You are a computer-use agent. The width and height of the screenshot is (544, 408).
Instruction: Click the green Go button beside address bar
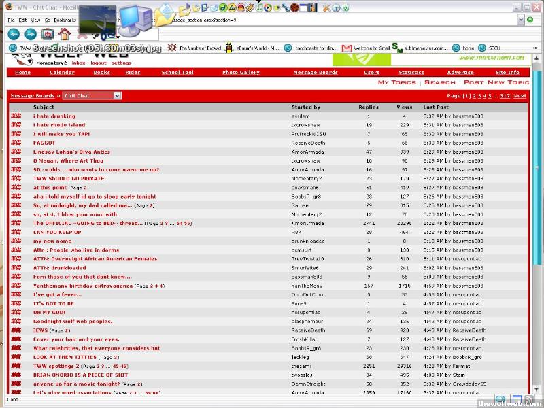(530, 20)
